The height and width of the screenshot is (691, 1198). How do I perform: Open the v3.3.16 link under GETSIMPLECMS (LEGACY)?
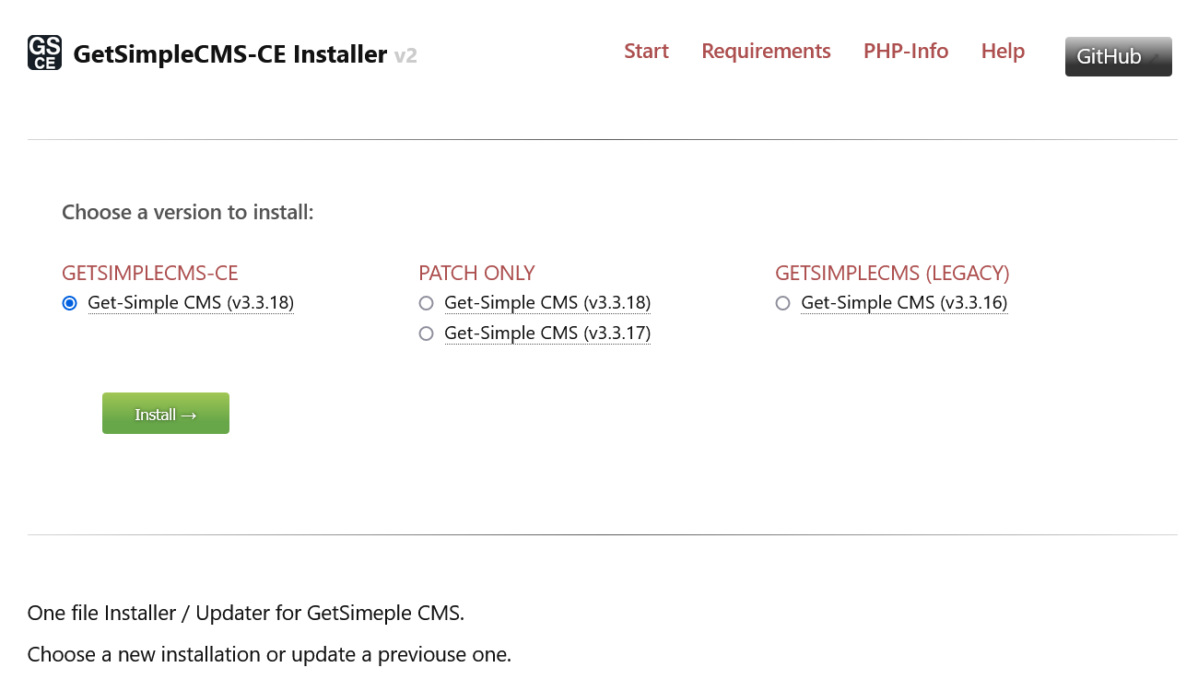pyautogui.click(x=903, y=302)
